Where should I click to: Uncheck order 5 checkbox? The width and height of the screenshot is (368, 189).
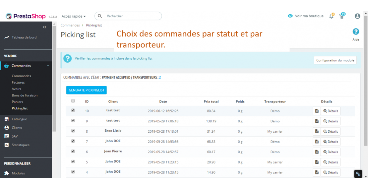[x=73, y=161]
